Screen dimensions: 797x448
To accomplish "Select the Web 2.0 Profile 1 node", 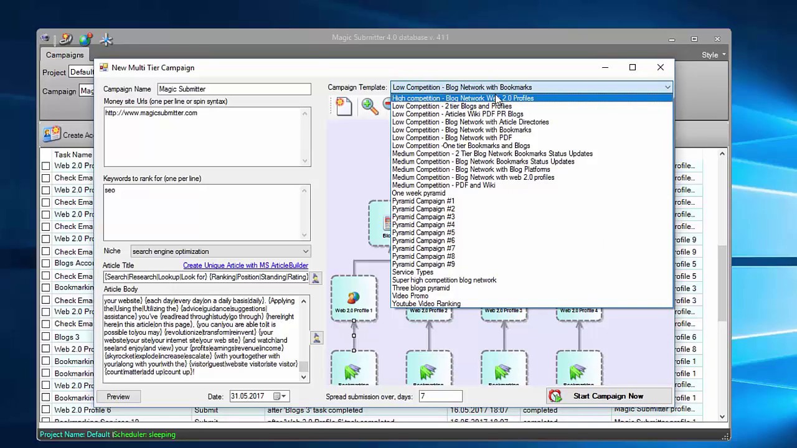I will click(354, 299).
